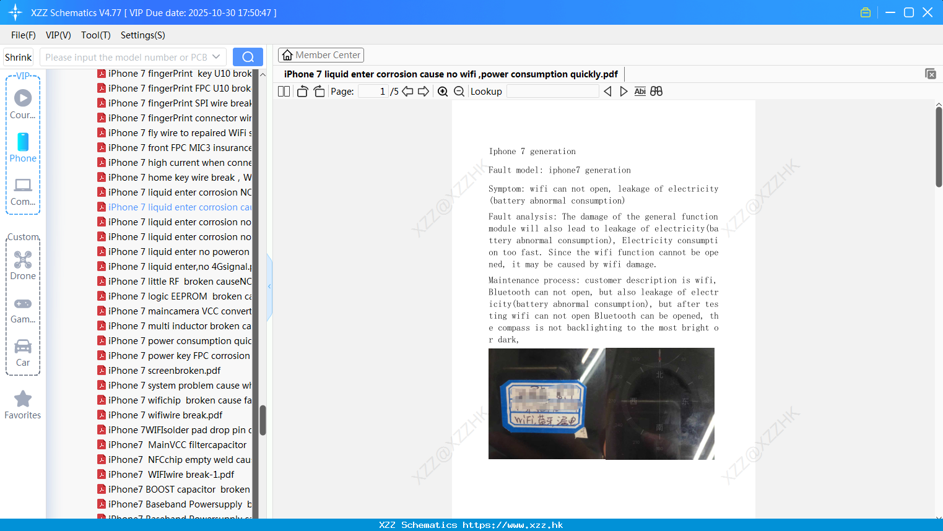
Task: Find previous lookup result
Action: coord(607,92)
